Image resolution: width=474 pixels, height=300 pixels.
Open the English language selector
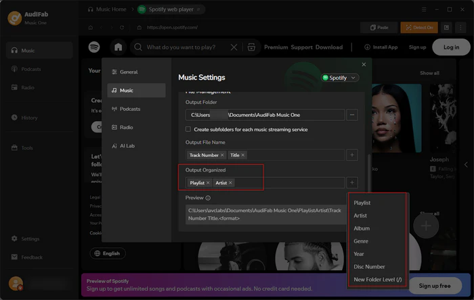[x=108, y=253]
